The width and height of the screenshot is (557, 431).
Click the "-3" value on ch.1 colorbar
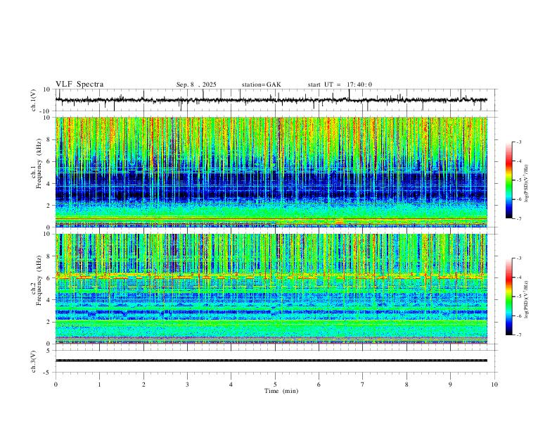coord(518,142)
